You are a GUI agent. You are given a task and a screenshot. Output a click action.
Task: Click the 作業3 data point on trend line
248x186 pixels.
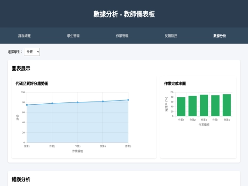tap(78, 102)
